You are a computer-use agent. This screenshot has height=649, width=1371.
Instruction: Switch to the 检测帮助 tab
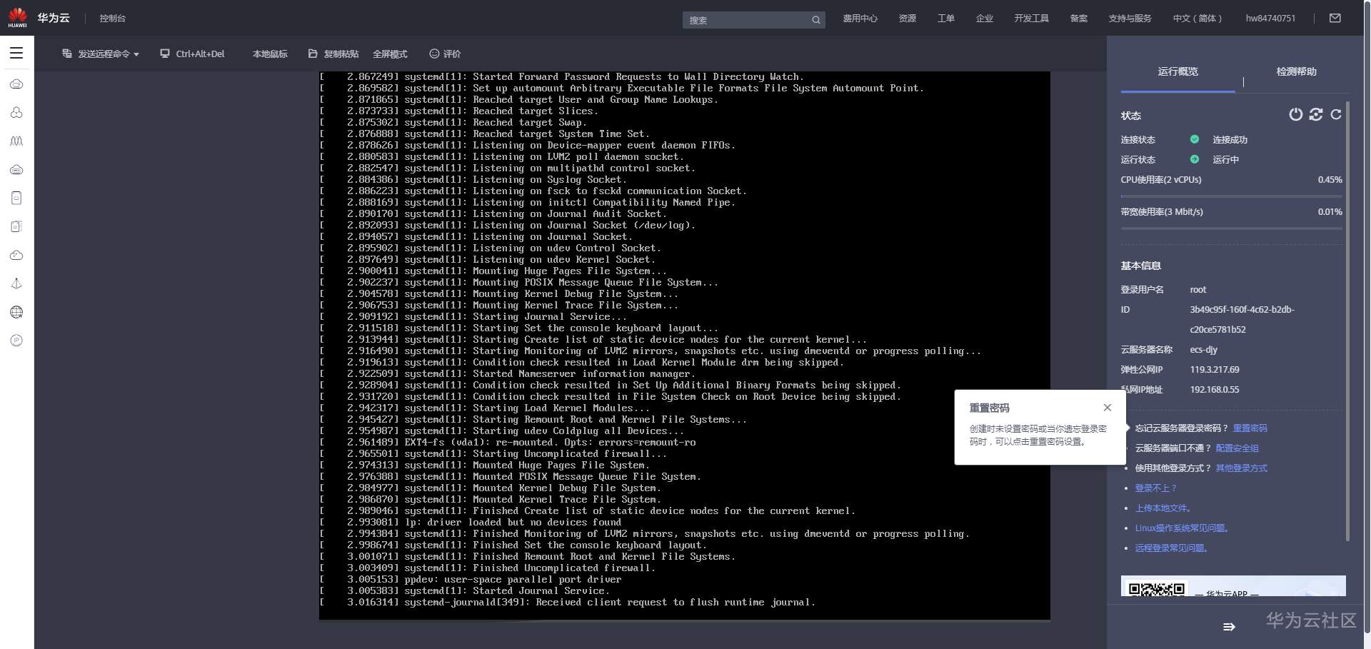tap(1297, 71)
